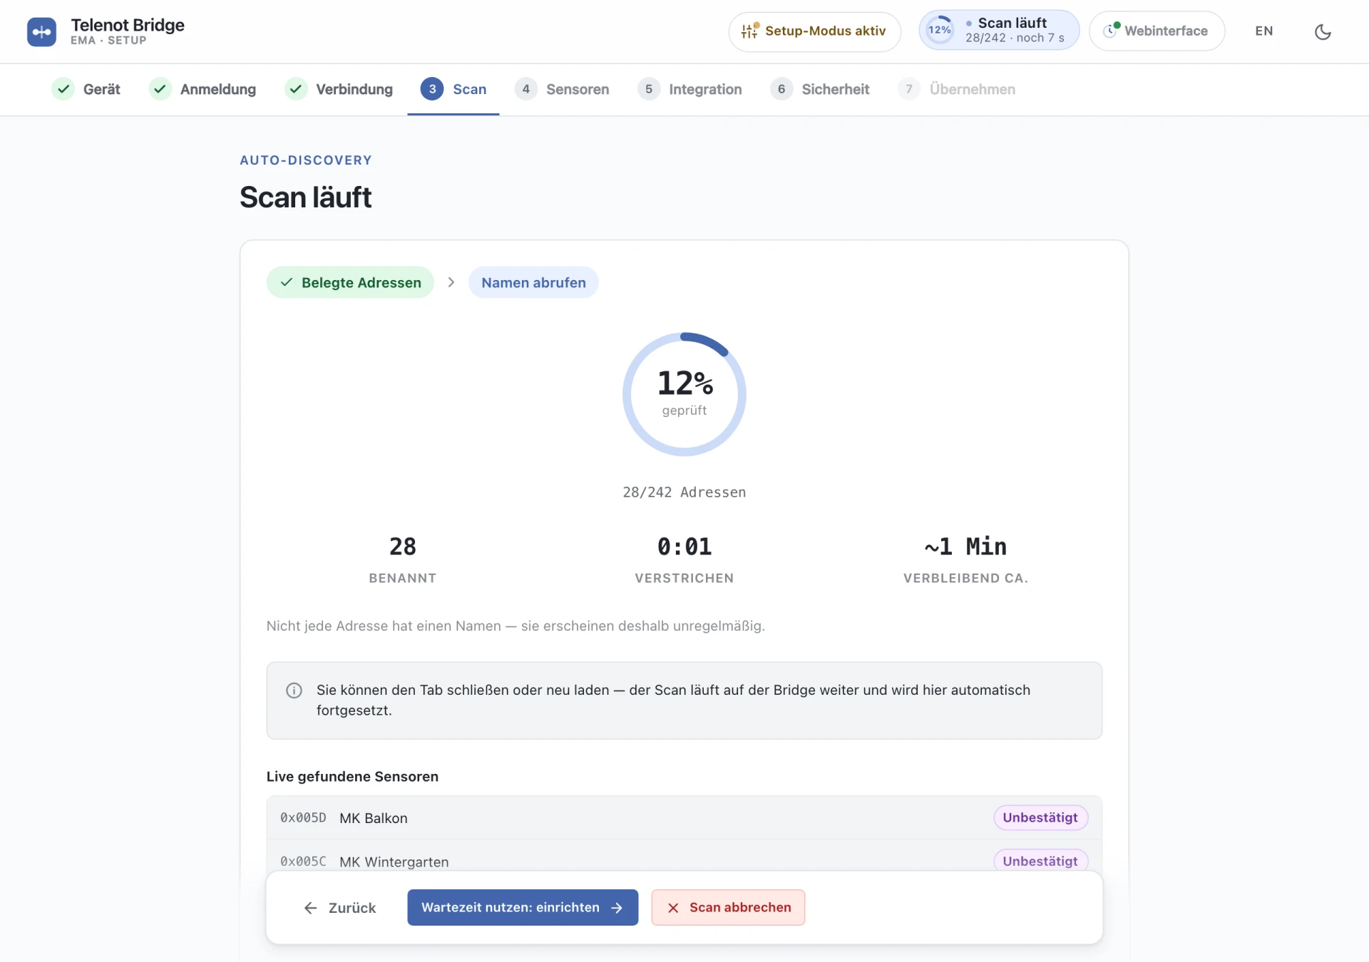The image size is (1369, 962).
Task: Click the 0x005C address code
Action: (303, 862)
